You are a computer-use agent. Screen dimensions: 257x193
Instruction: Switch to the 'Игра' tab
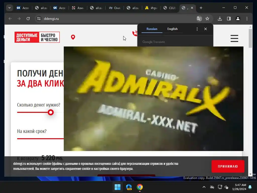click(x=151, y=8)
